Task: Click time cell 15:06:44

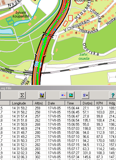Action: coord(73,108)
